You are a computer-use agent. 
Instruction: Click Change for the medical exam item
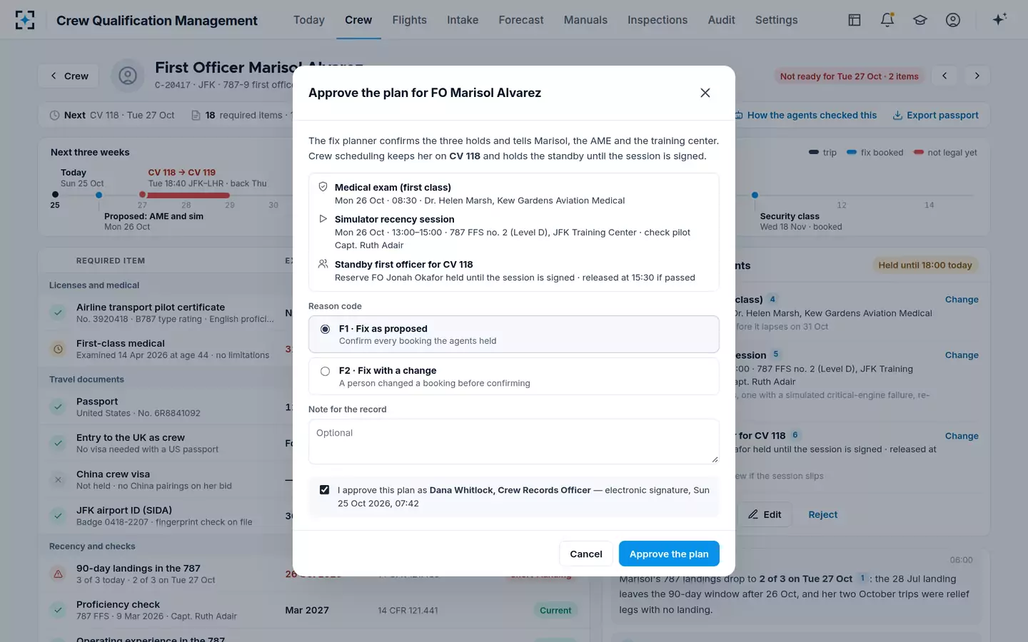click(962, 300)
